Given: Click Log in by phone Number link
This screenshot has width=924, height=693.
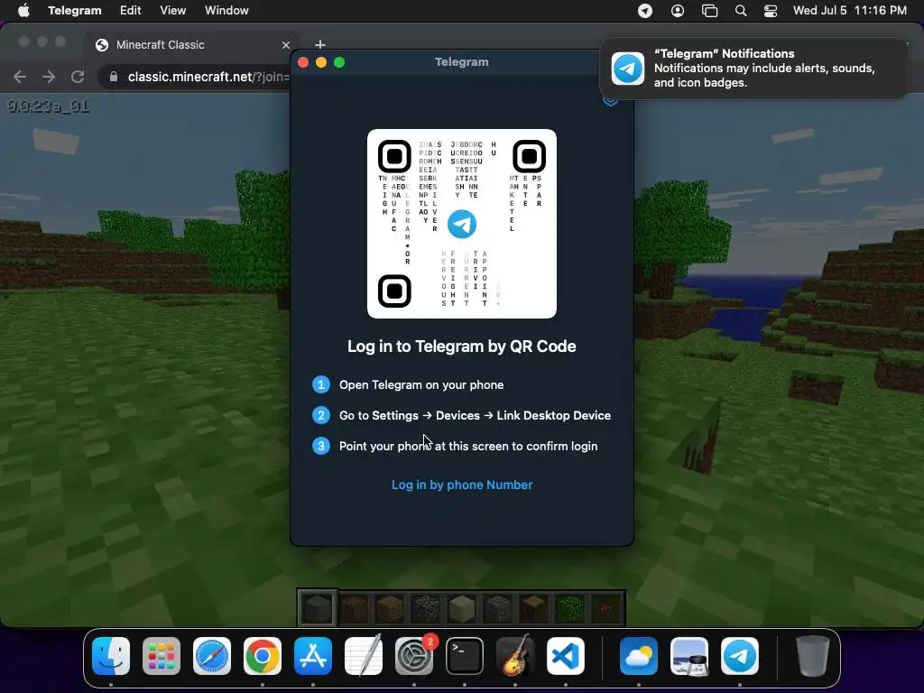Looking at the screenshot, I should (x=462, y=485).
